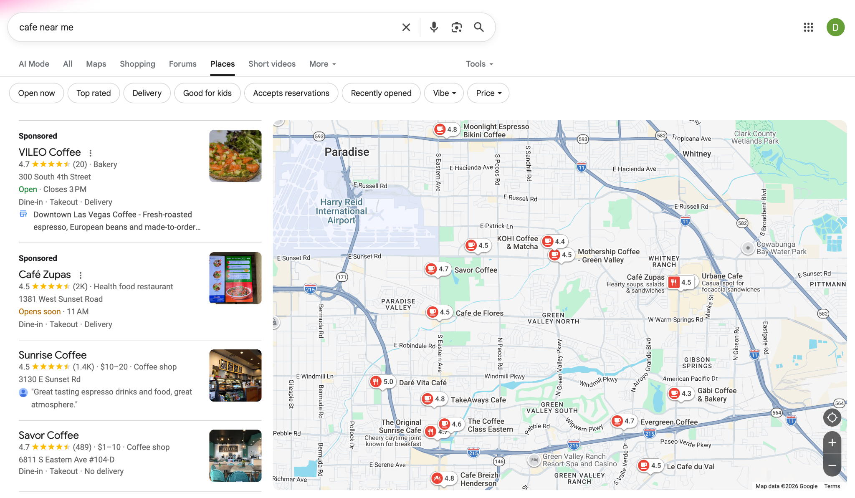Switch to the Forums tab

point(183,64)
